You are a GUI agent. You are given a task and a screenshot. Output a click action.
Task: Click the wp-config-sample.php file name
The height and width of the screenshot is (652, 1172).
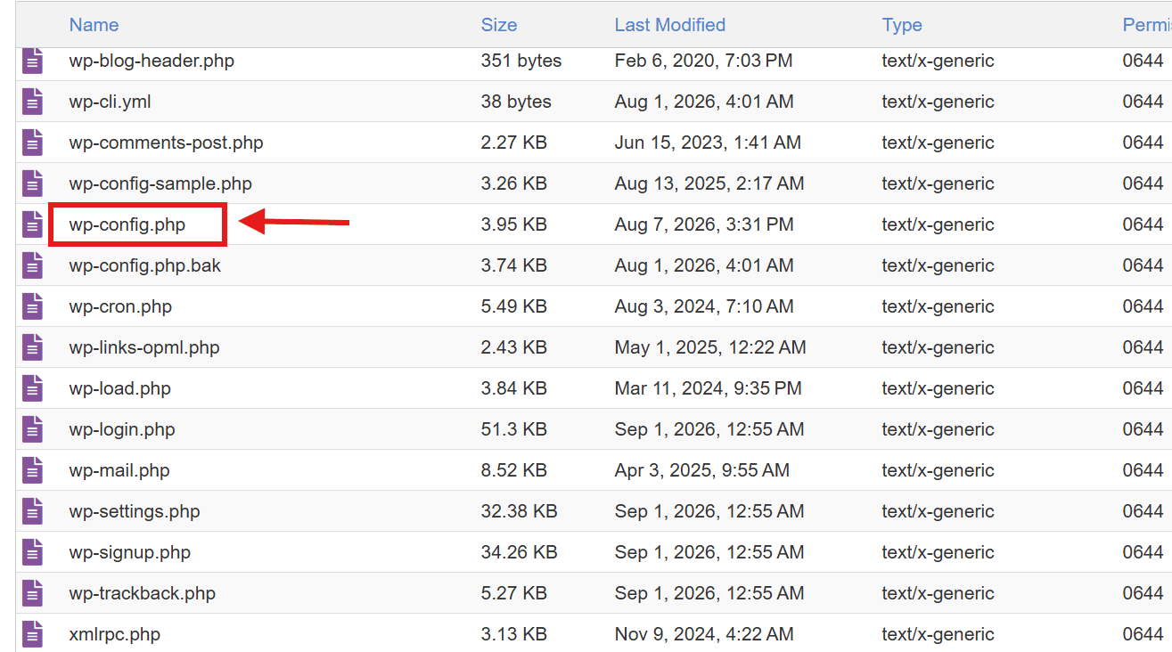[x=160, y=183]
